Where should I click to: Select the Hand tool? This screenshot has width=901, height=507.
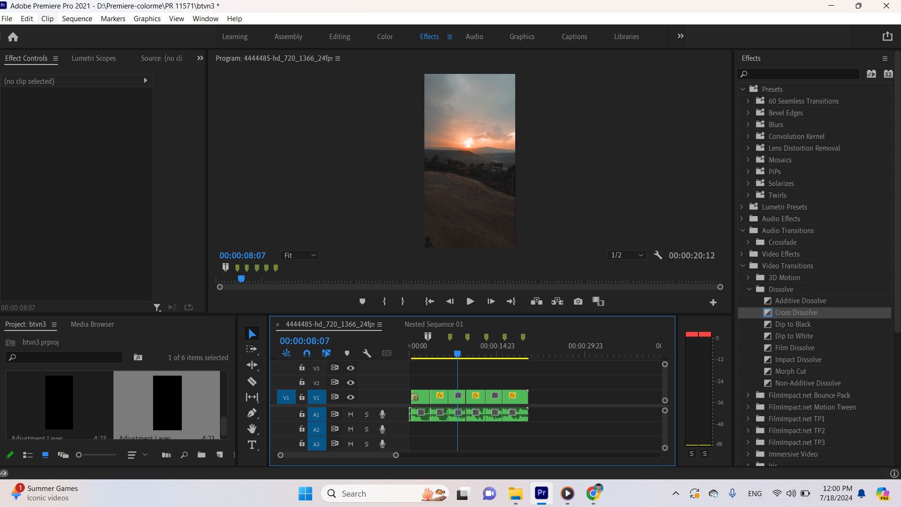coord(252,429)
